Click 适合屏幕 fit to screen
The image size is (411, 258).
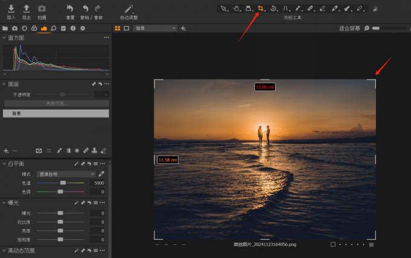tap(350, 28)
